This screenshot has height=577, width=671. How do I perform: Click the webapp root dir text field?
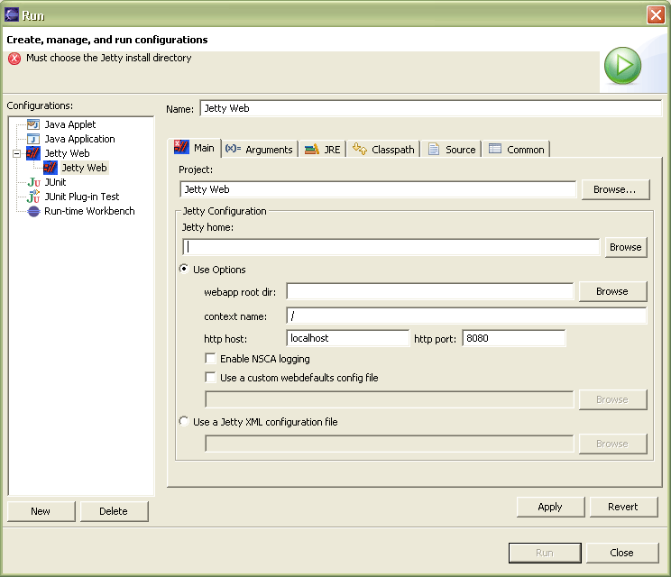click(429, 291)
